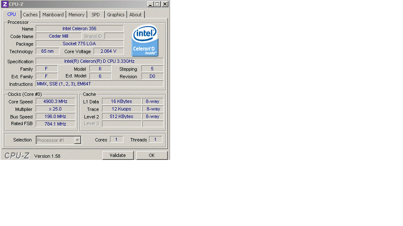This screenshot has height=226, width=403.
Task: Click the Family value F
Action: [x=47, y=69]
